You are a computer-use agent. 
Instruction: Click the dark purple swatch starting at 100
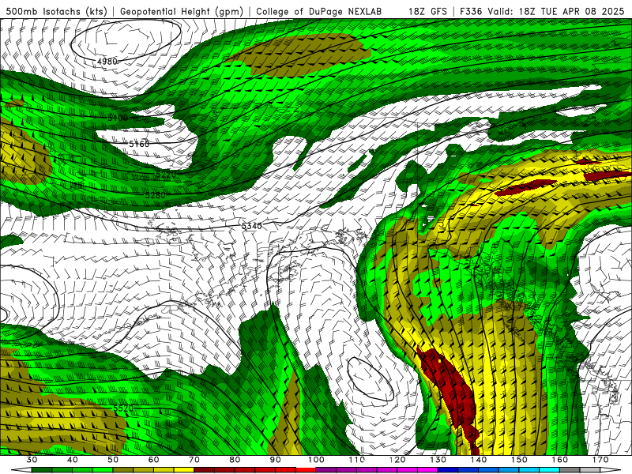pyautogui.click(x=326, y=470)
